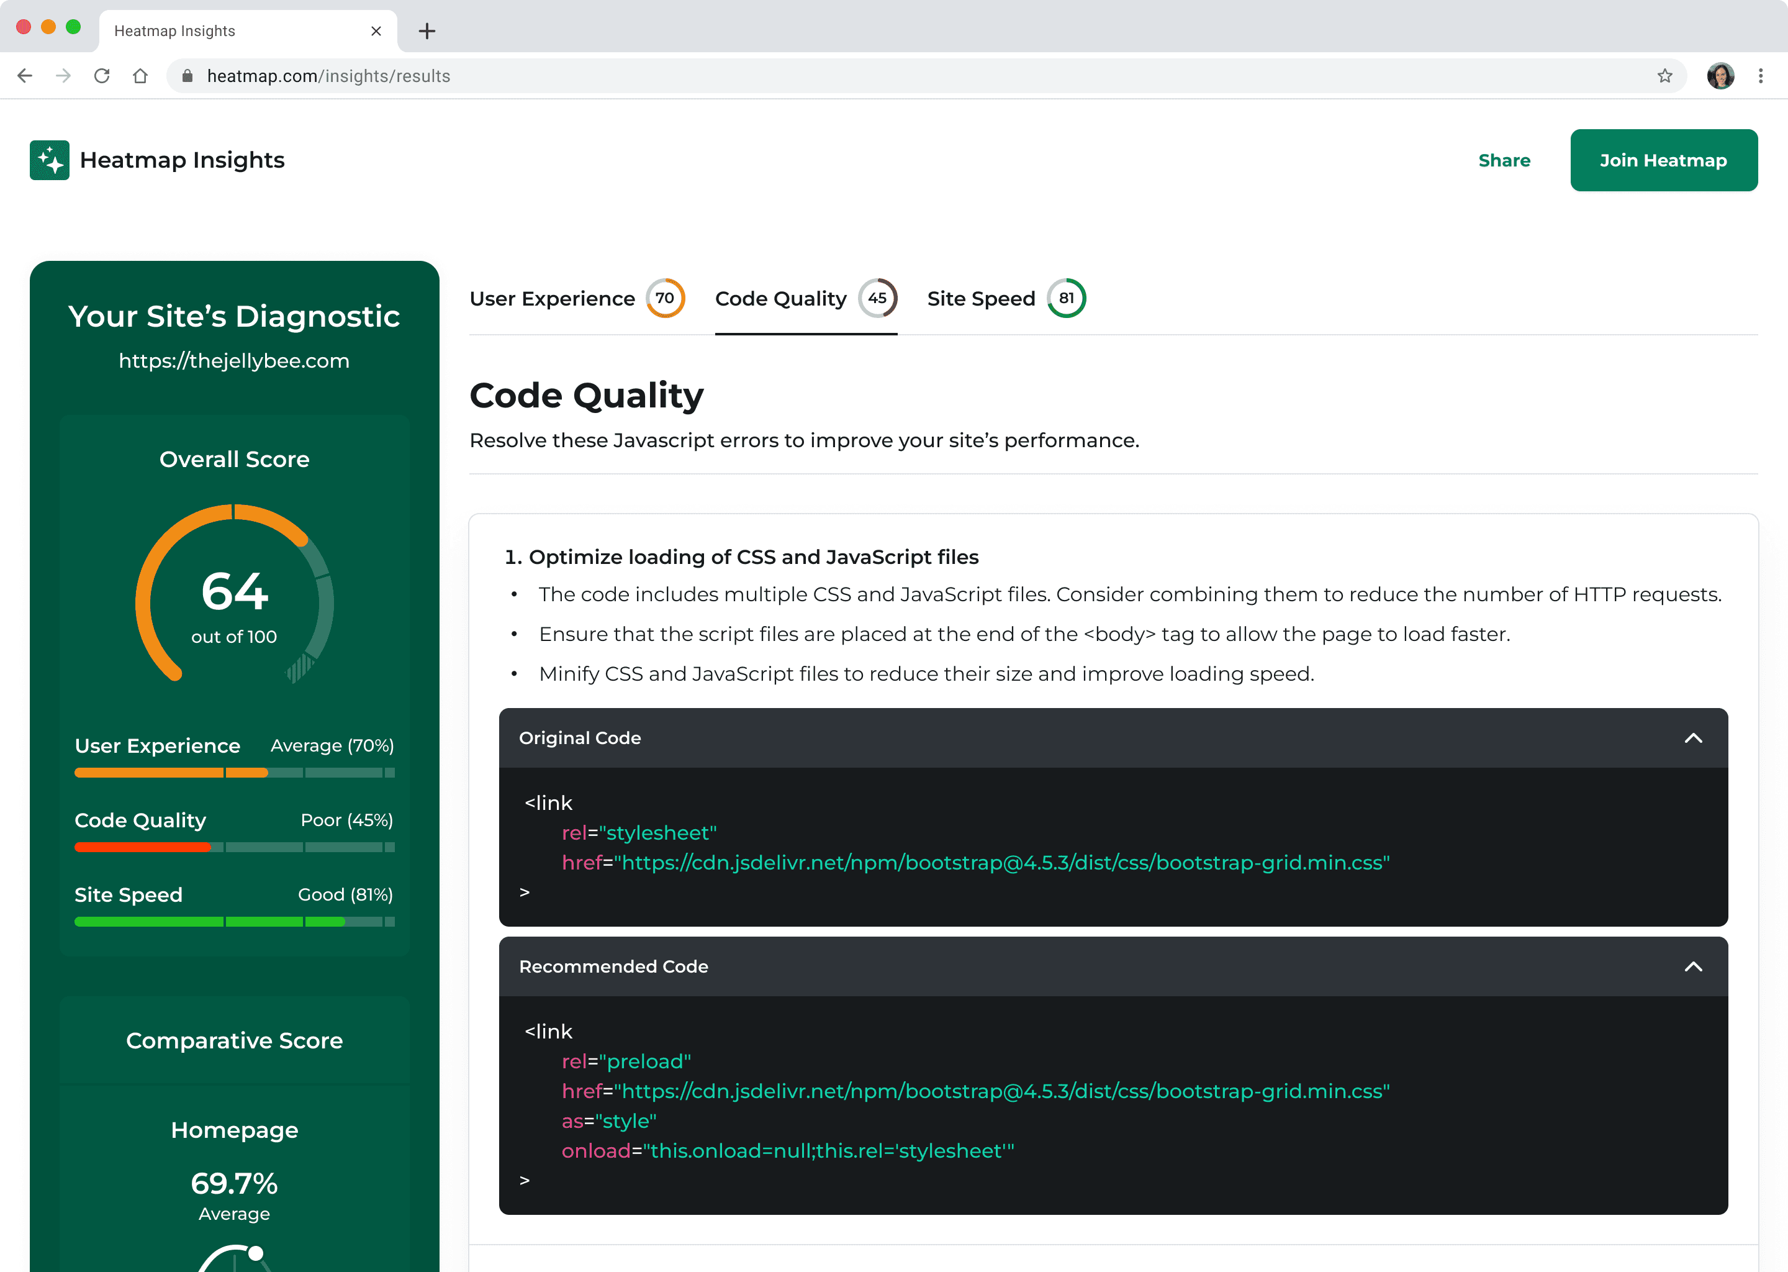Reload the page with the refresh icon
This screenshot has height=1272, width=1788.
point(102,76)
